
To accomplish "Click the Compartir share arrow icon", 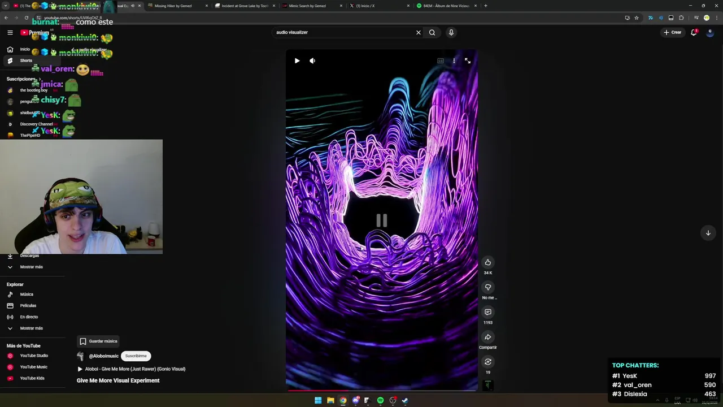I will pos(488,337).
